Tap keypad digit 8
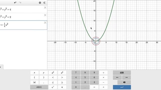 [x=85, y=73]
